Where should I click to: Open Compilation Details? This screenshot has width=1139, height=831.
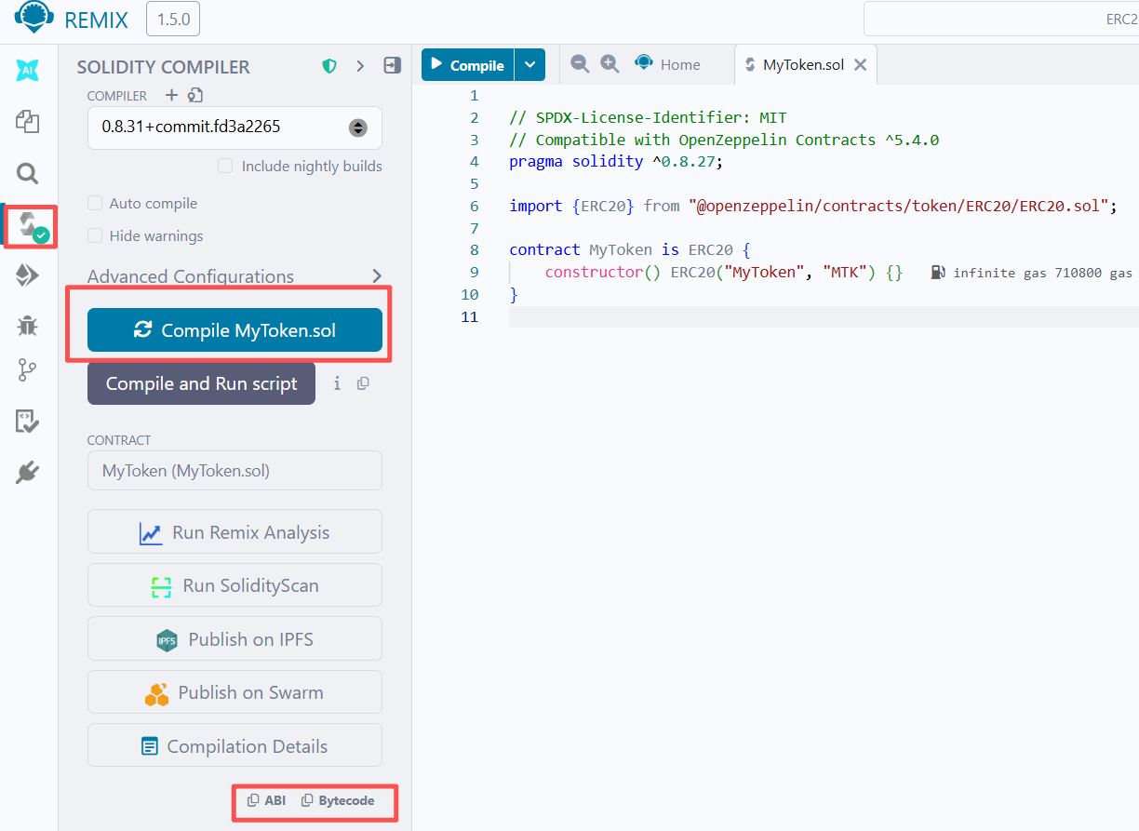pos(234,746)
